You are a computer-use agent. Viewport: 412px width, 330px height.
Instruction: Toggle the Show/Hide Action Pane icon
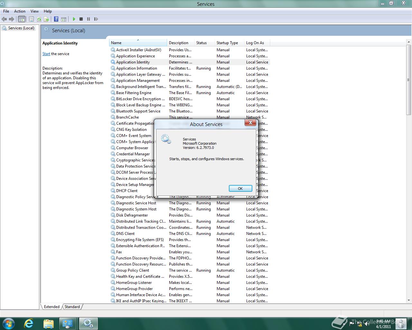click(64, 19)
